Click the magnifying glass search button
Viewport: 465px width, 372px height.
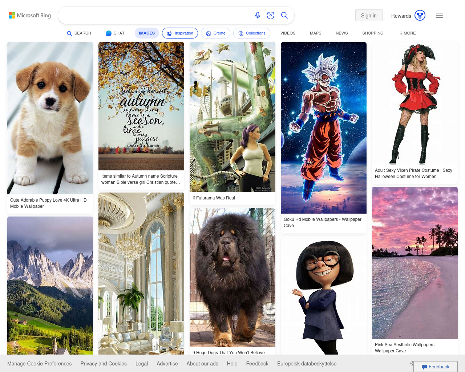click(284, 15)
